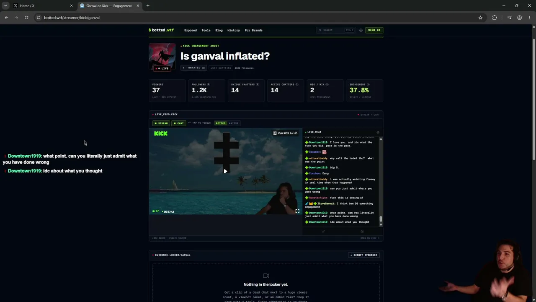
Task: Click the UNRATED rating badge
Action: click(x=194, y=68)
